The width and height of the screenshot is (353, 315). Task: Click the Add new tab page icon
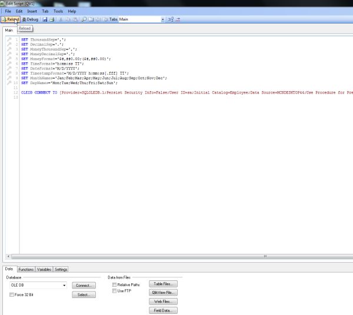click(x=91, y=19)
